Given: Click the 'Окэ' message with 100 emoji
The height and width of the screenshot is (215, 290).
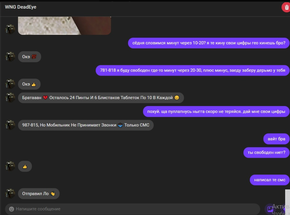Looking at the screenshot, I should [29, 57].
